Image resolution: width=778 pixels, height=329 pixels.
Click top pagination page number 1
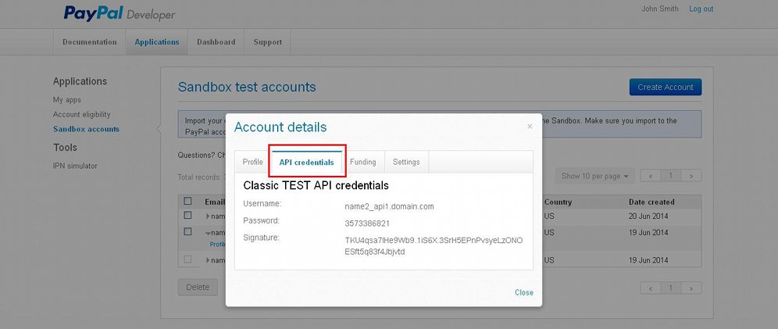tap(671, 176)
